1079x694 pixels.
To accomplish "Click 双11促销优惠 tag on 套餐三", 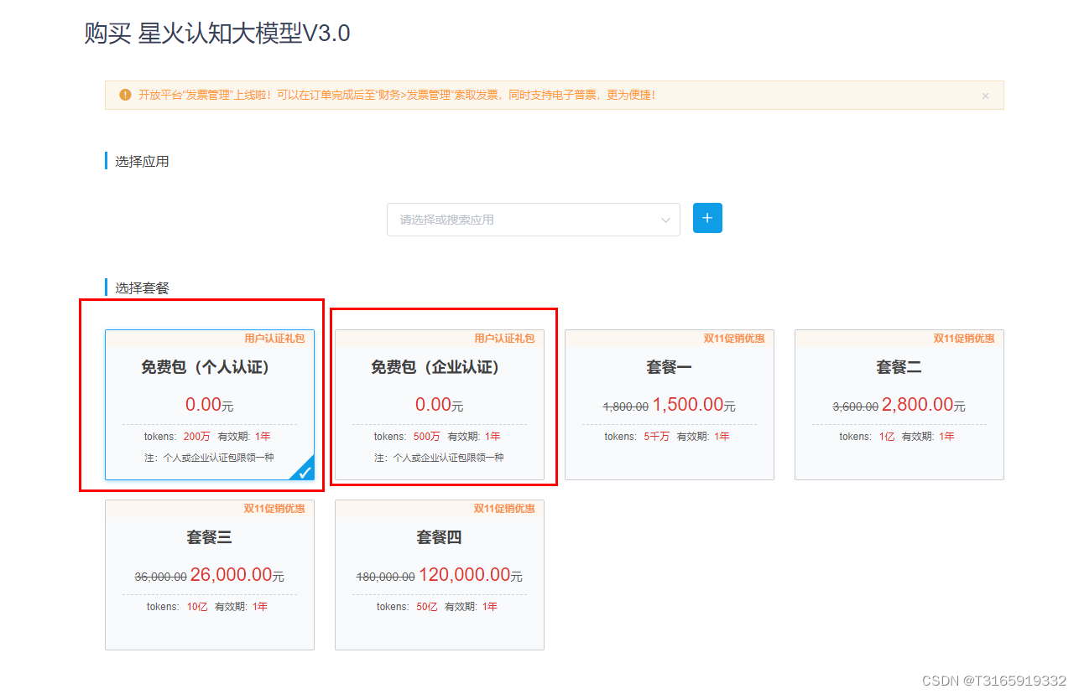I will [274, 509].
